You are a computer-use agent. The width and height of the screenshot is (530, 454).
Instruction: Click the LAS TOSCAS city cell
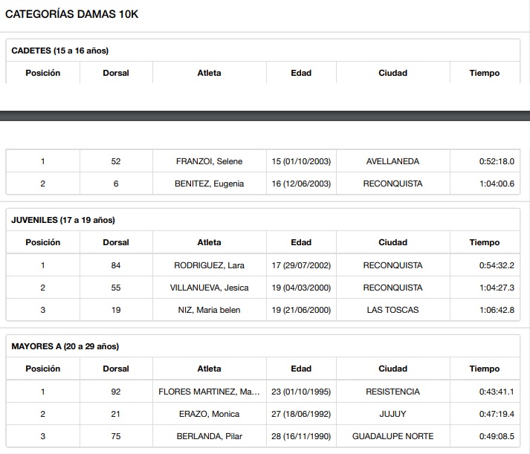[392, 310]
